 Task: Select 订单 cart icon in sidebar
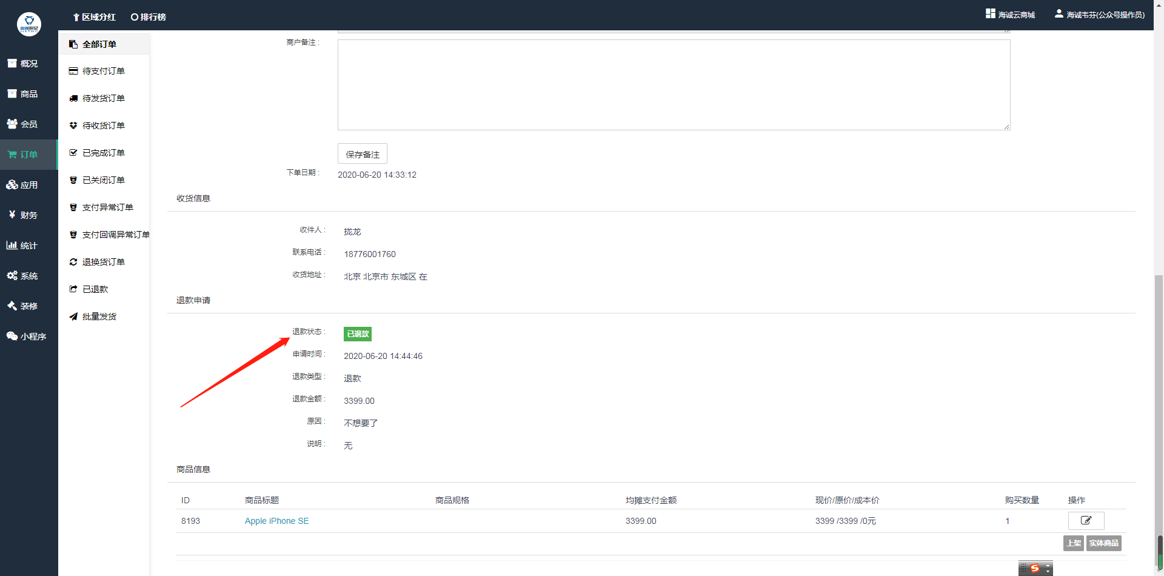[x=12, y=155]
